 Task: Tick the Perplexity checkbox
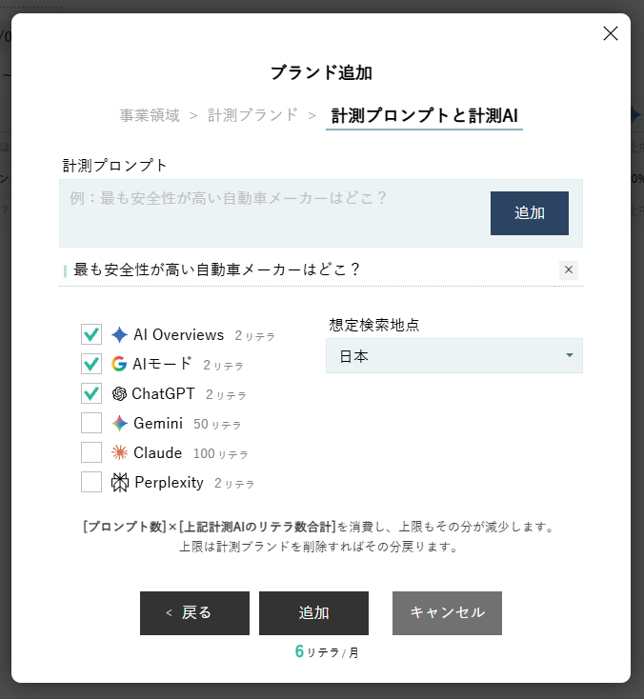click(x=91, y=482)
